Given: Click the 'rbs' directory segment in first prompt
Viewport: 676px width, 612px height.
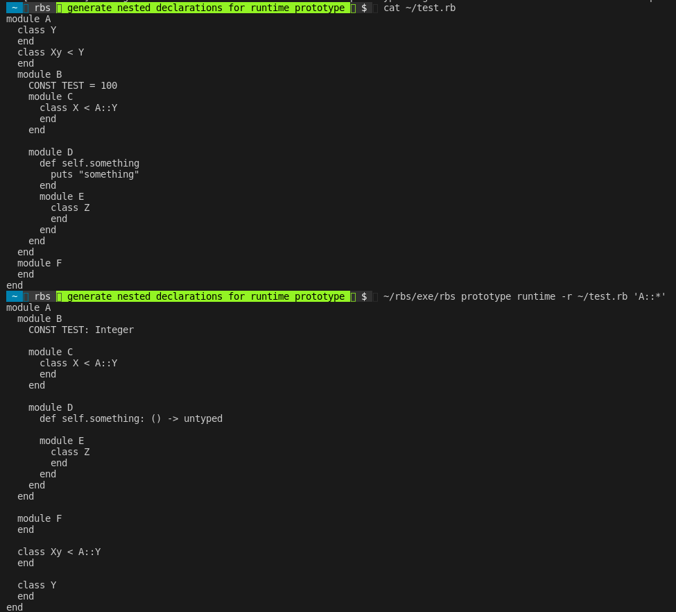Looking at the screenshot, I should 42,8.
